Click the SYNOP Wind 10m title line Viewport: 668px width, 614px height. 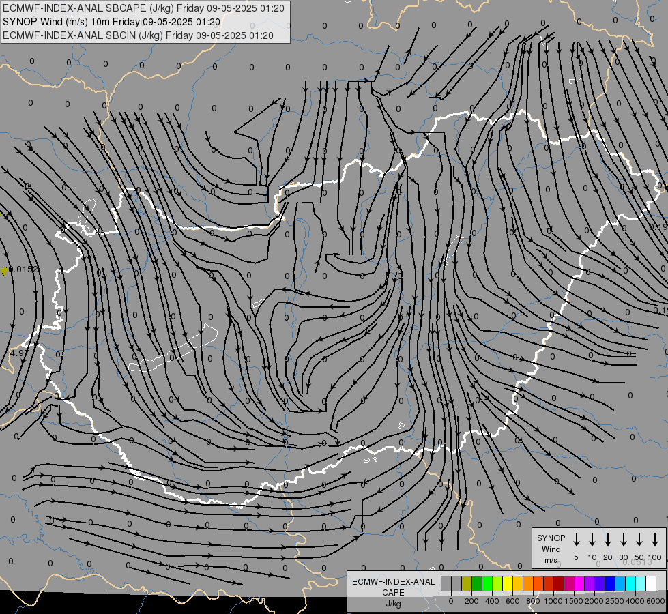[x=111, y=22]
